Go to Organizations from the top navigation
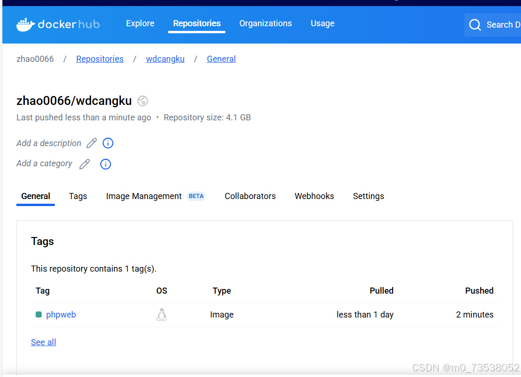 266,23
